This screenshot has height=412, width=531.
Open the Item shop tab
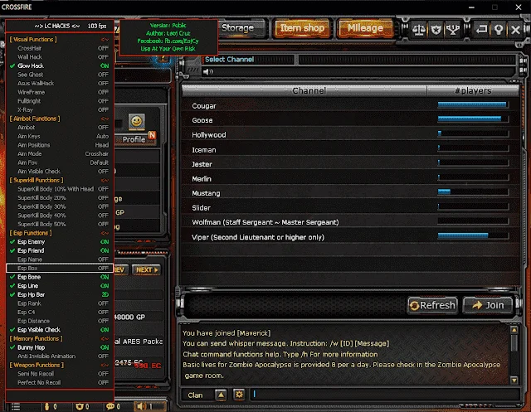pyautogui.click(x=302, y=28)
